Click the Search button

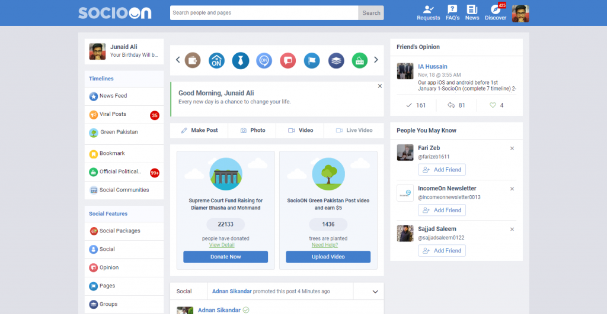click(371, 13)
